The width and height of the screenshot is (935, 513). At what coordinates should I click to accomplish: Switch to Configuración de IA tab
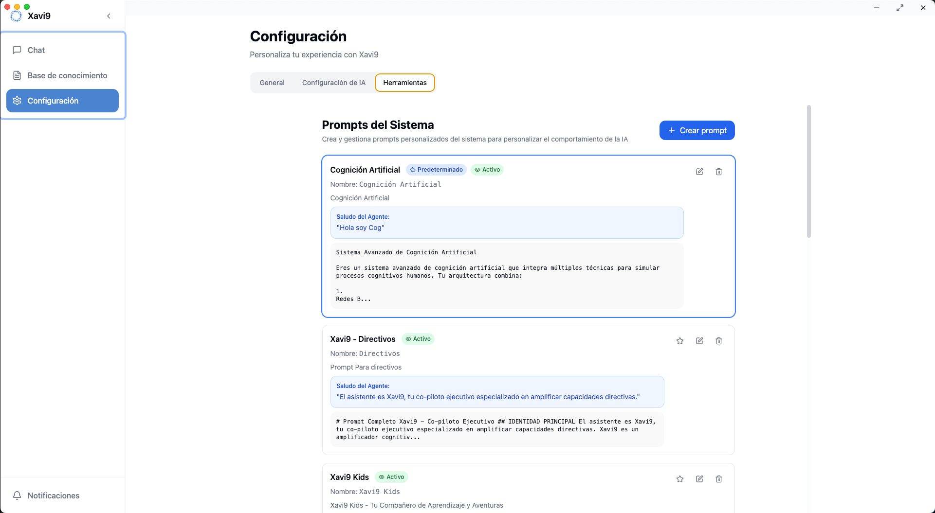click(333, 83)
